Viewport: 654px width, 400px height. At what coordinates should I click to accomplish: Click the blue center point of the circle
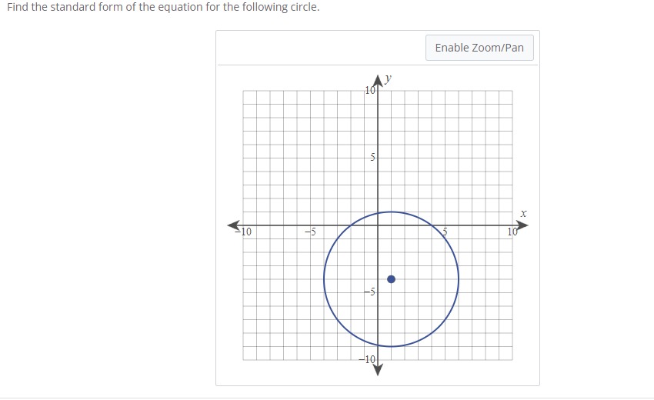[391, 279]
